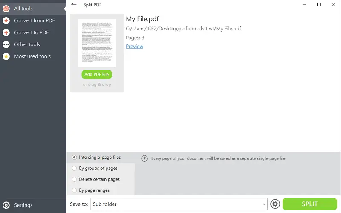
Task: Open the Preview link
Action: click(134, 47)
